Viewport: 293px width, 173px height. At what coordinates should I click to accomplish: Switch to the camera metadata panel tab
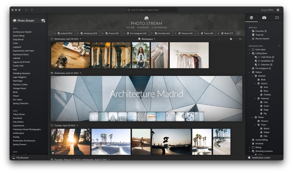pos(264,18)
